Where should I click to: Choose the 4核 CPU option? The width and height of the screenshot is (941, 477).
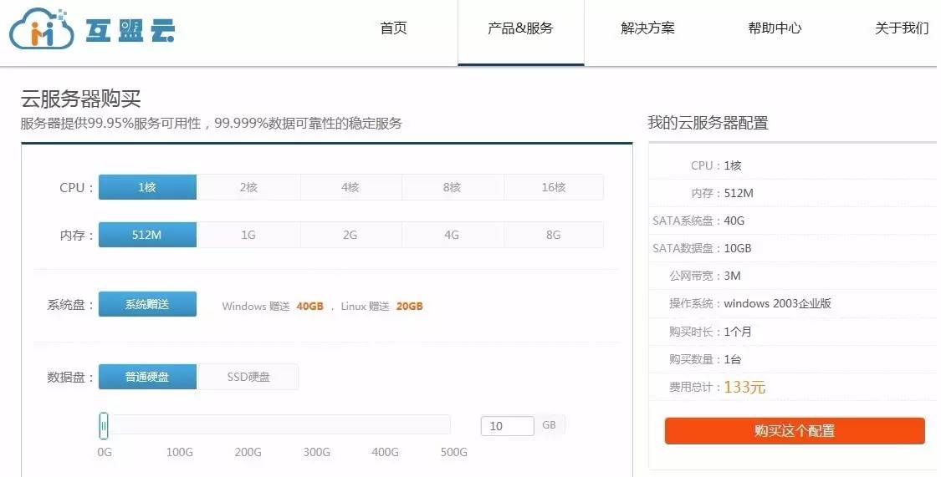click(x=350, y=187)
